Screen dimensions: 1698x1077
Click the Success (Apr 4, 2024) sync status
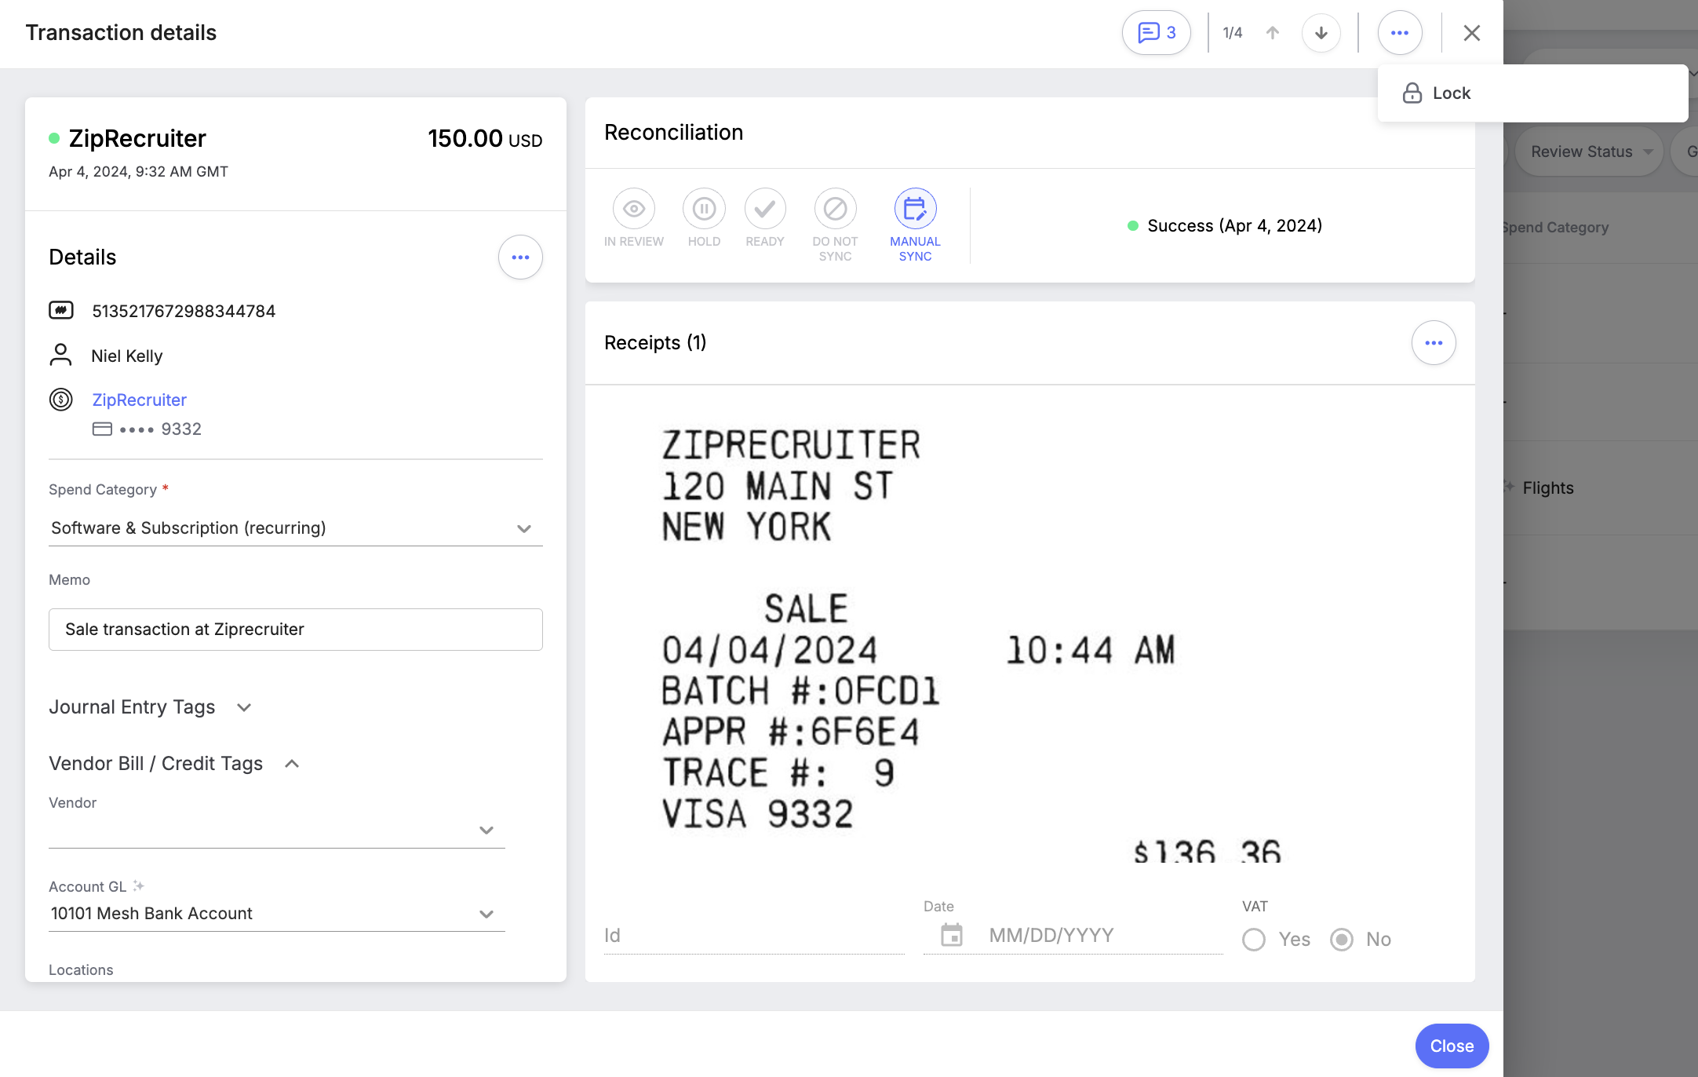click(1224, 226)
